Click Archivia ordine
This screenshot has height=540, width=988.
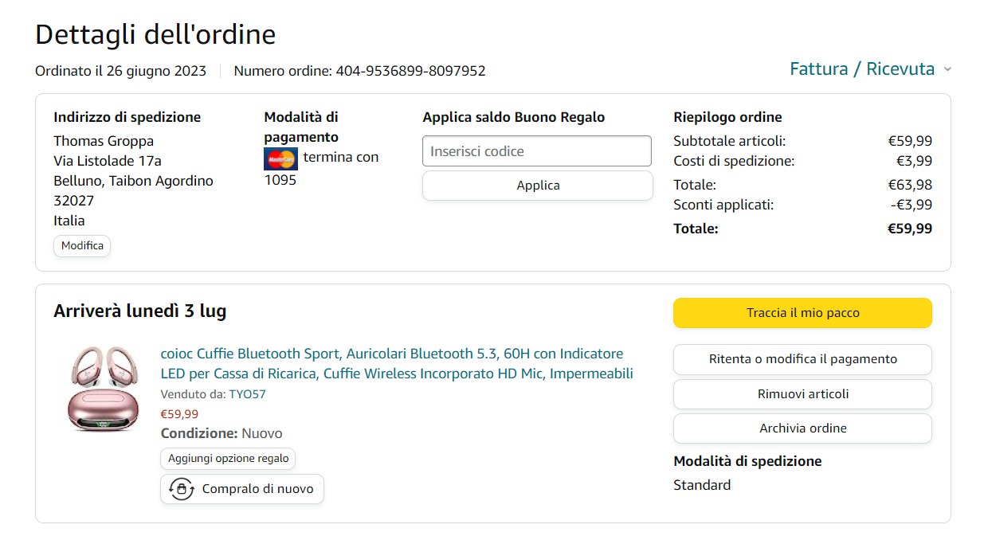[802, 428]
